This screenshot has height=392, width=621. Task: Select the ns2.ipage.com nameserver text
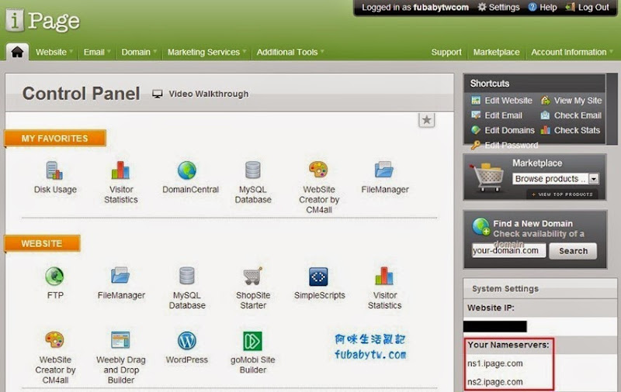494,382
